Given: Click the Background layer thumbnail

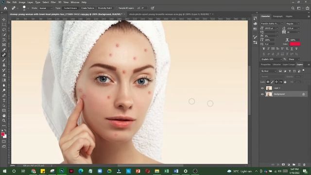Looking at the screenshot, I should tap(269, 94).
